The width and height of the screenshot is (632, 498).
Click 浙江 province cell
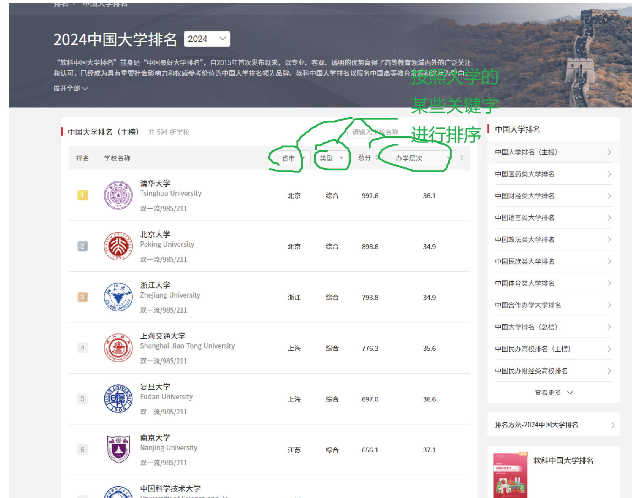294,297
